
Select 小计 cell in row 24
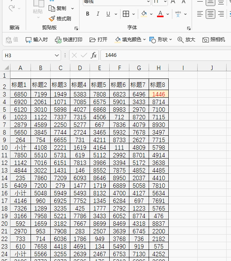[20, 254]
